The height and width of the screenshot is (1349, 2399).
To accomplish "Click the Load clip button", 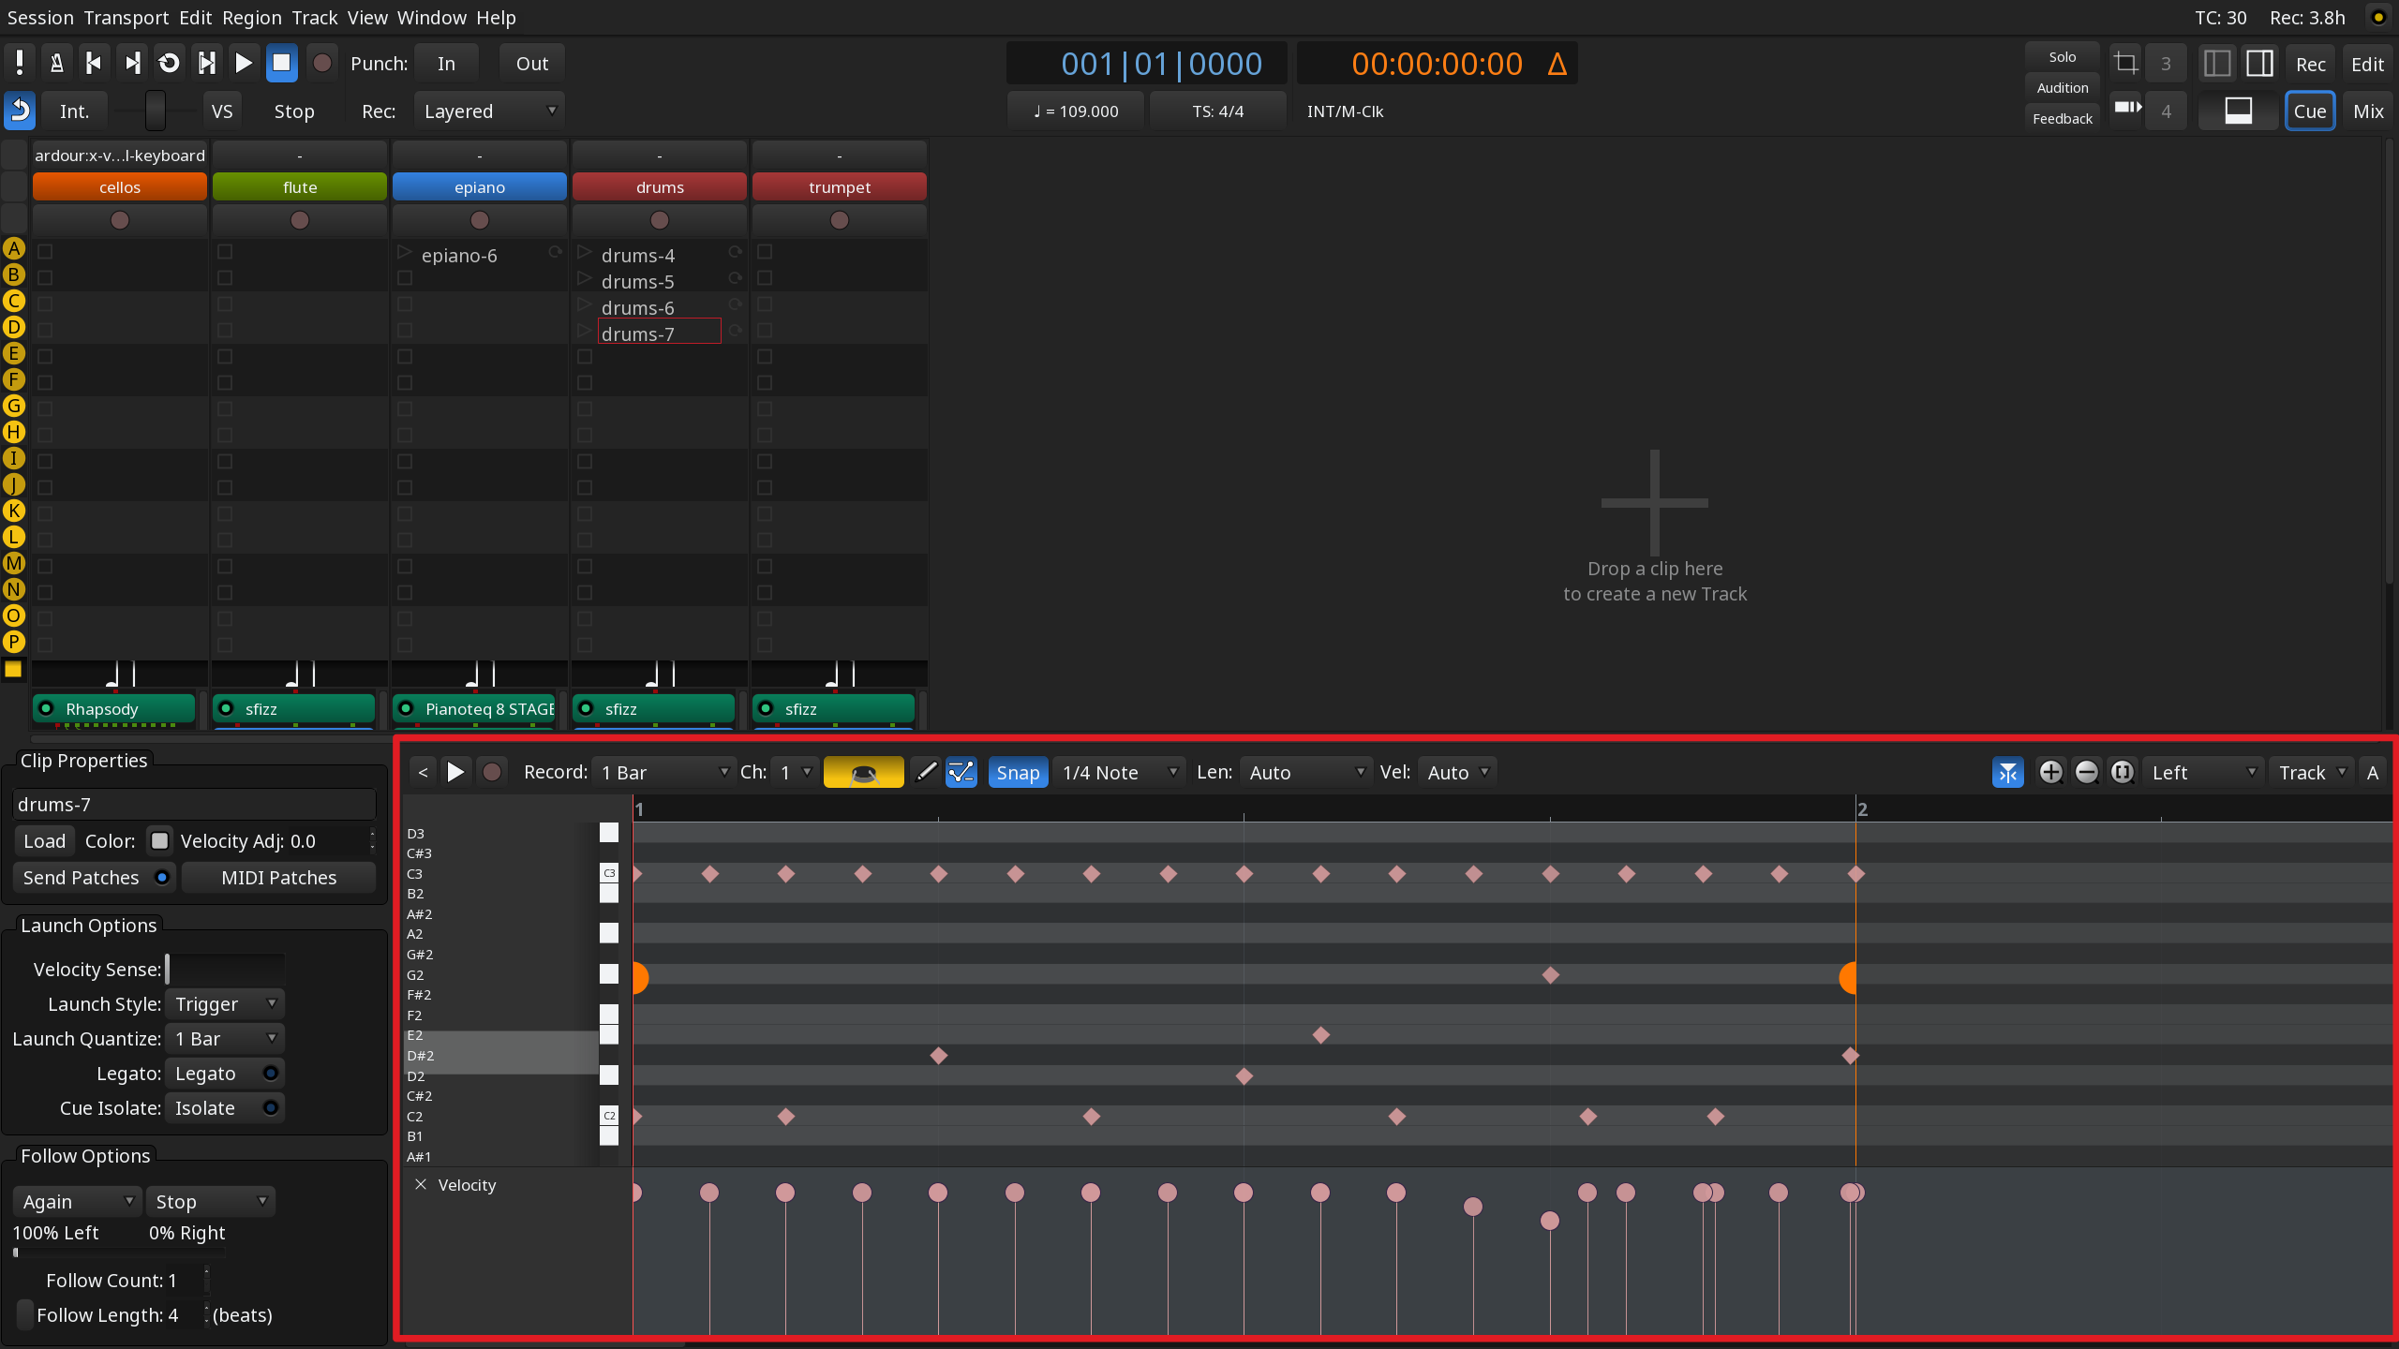I will coord(44,840).
